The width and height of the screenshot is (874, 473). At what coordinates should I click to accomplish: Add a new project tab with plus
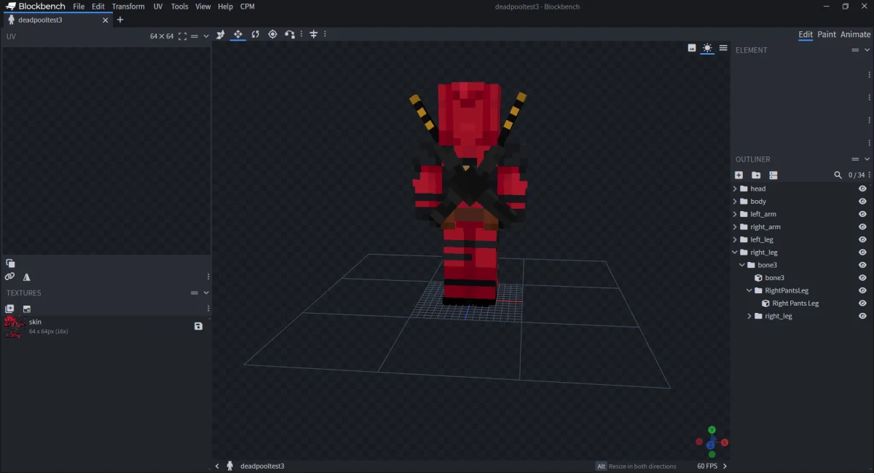point(120,20)
